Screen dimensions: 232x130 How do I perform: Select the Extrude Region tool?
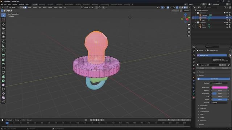pos(3,55)
